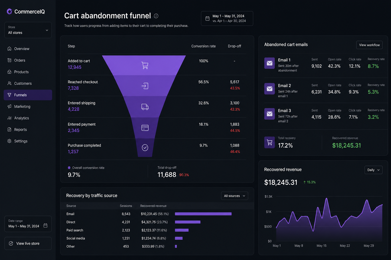Go to the Overview page

(x=28, y=48)
